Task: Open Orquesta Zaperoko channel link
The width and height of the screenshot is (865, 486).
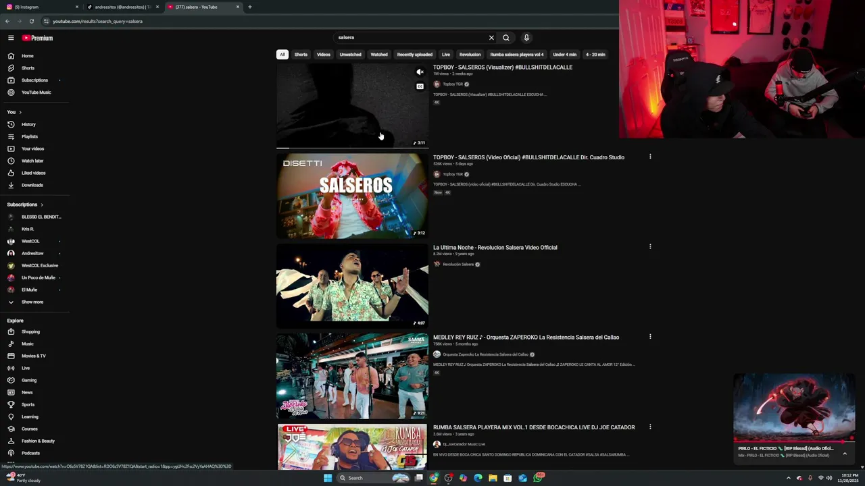Action: click(x=485, y=354)
